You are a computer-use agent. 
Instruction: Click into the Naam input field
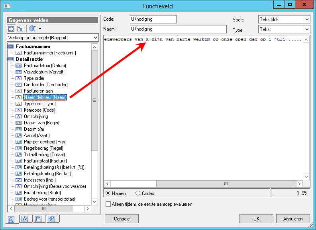[179, 29]
